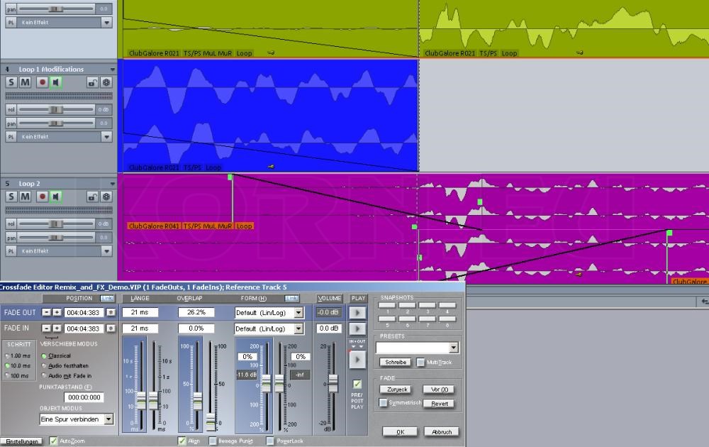Click the lock icon on Loop 2 header

pyautogui.click(x=92, y=197)
